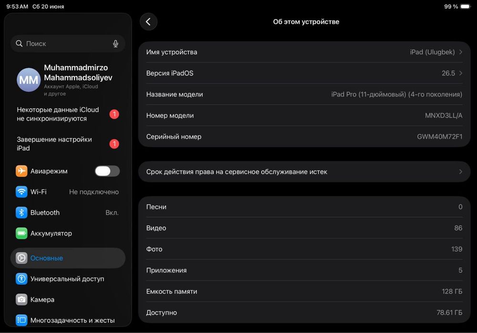This screenshot has width=477, height=333.
Task: Tap Емкость памяти value 128 ГБ
Action: tap(452, 292)
